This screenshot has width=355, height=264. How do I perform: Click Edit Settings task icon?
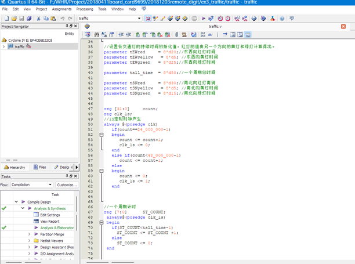pyautogui.click(x=35, y=215)
